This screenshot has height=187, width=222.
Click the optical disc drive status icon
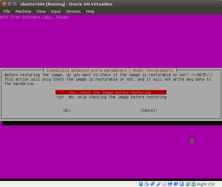coord(147,184)
